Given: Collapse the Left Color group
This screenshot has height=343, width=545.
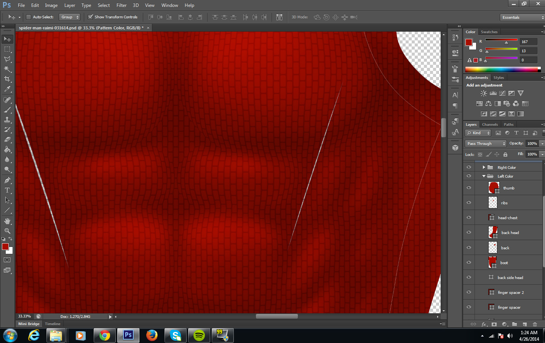Looking at the screenshot, I should coord(484,176).
